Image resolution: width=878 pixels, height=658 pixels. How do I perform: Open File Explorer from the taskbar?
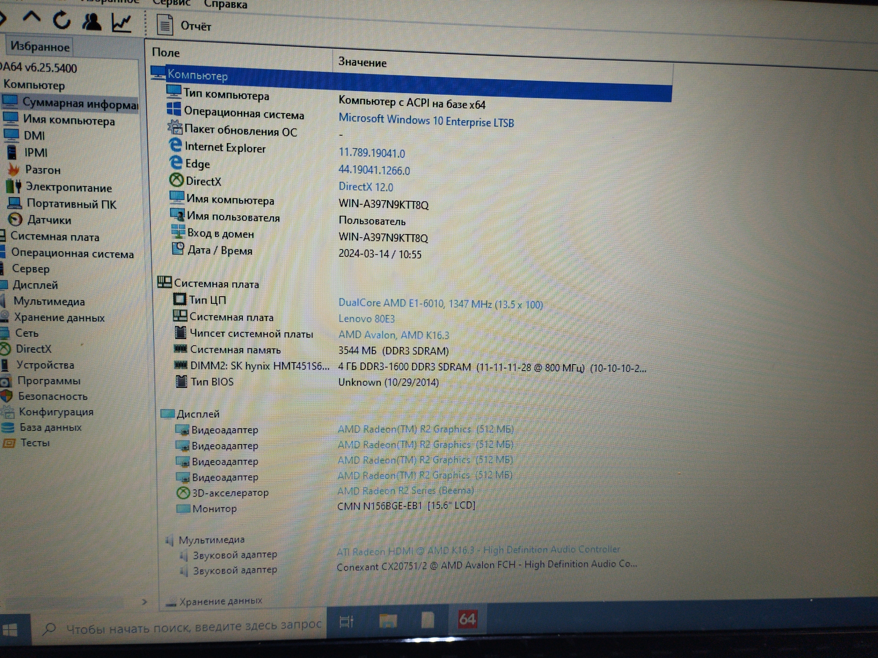(388, 621)
